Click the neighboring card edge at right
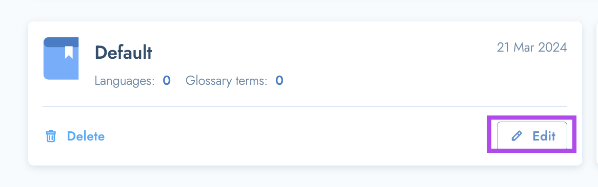This screenshot has width=598, height=187. click(596, 93)
